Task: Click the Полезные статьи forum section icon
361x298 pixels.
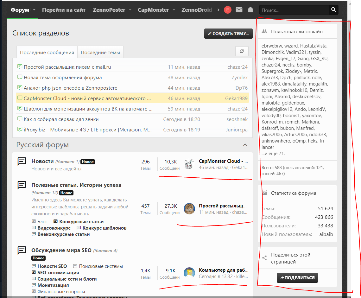Action: pos(22,185)
